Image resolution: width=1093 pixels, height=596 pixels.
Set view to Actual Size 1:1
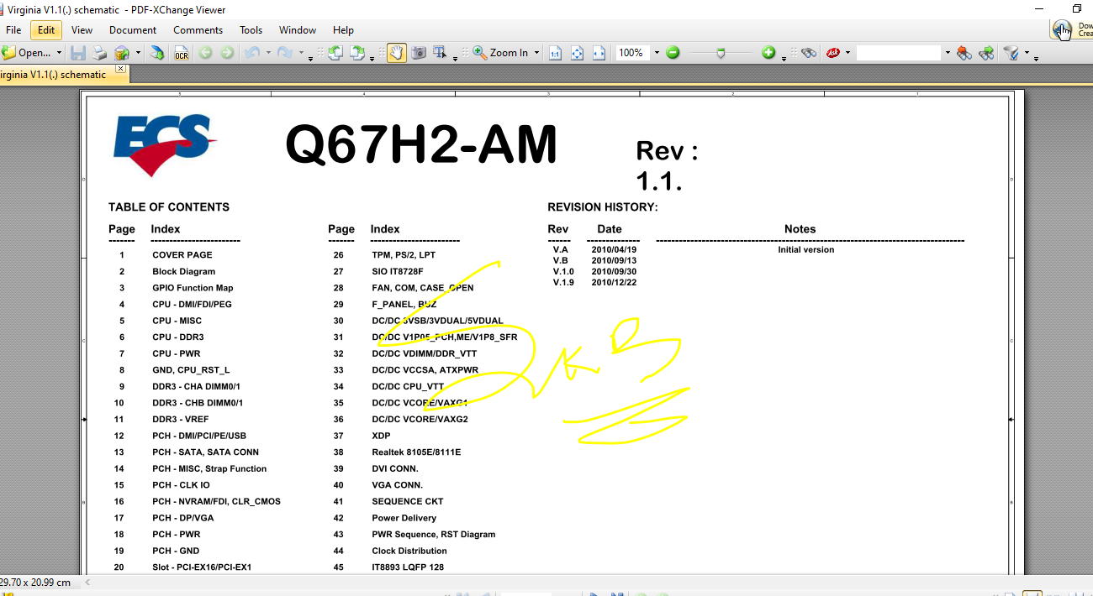tap(556, 53)
